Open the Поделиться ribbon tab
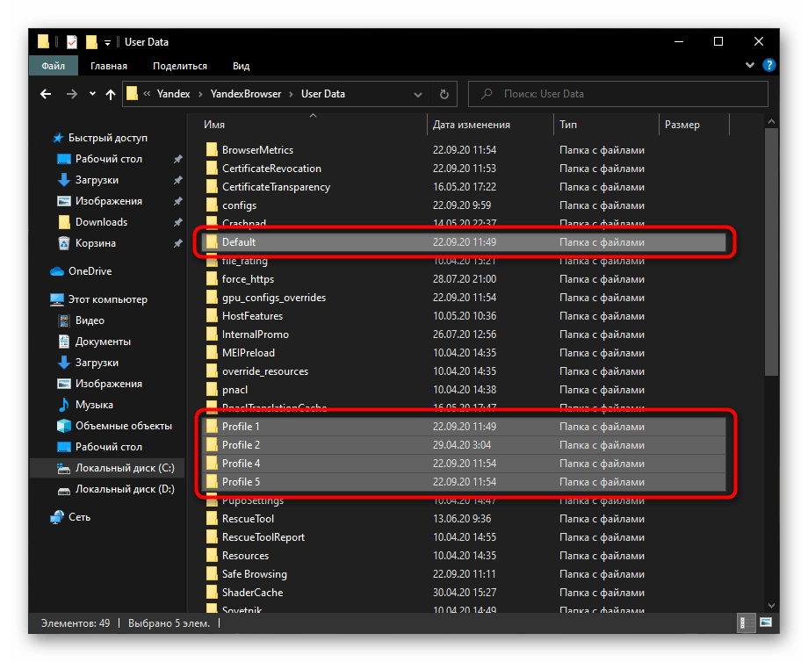 point(180,66)
